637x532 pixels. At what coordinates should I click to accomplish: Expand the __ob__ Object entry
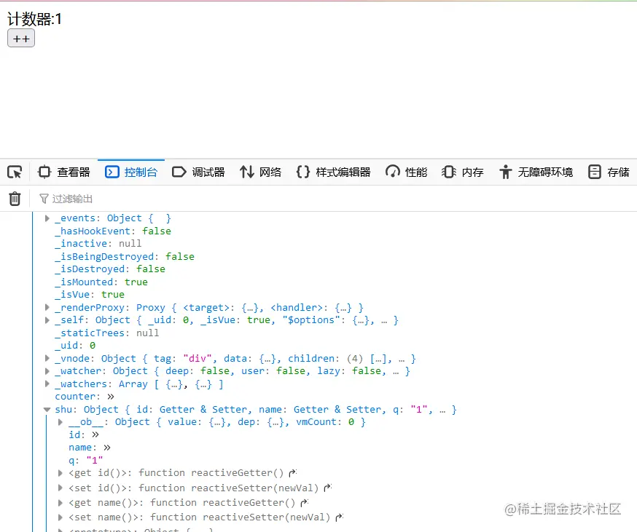tap(60, 422)
